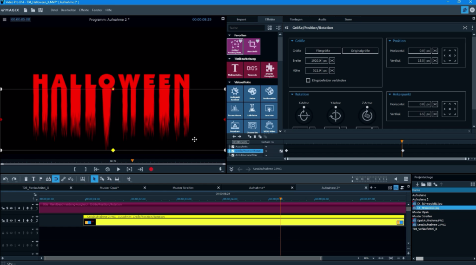Reset Breite value with its reset icon
This screenshot has width=476, height=265.
coord(332,61)
